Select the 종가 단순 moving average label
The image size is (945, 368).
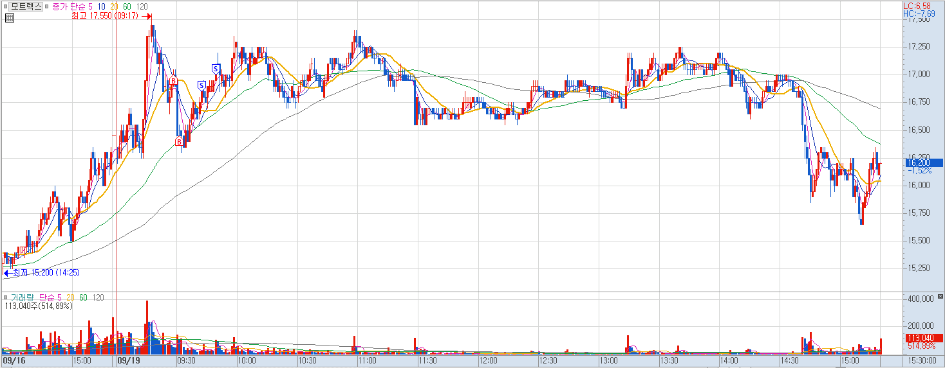68,6
